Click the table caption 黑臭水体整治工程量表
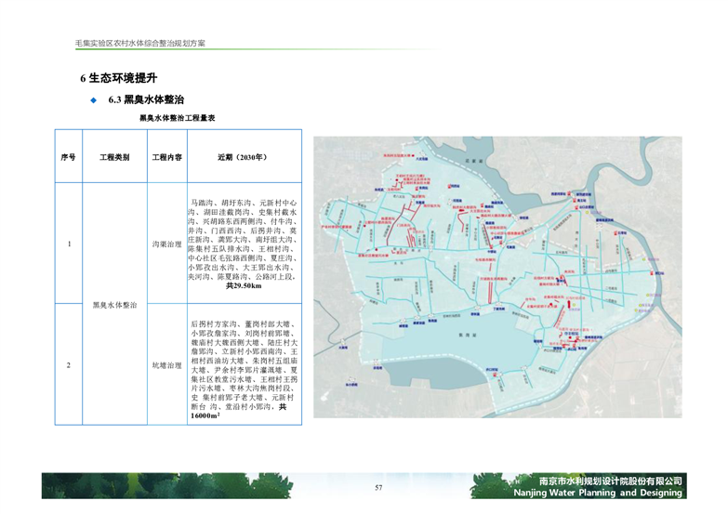The image size is (728, 514). click(x=177, y=119)
